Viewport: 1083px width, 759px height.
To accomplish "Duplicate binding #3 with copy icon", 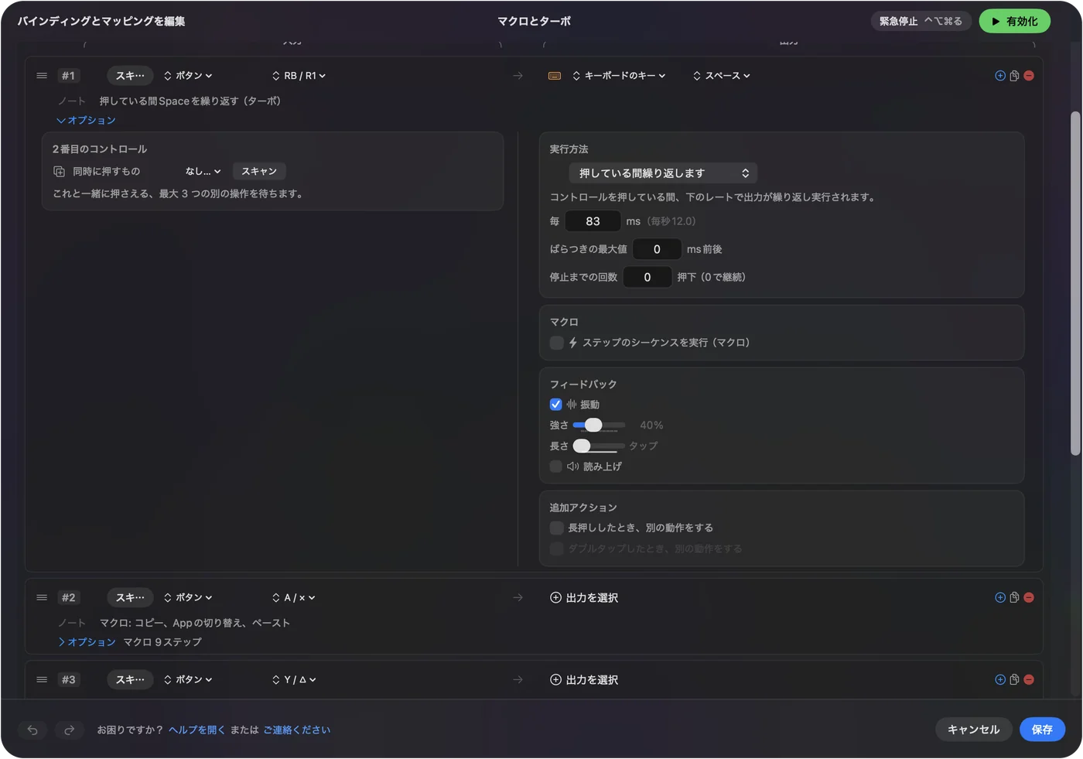I will tap(1014, 679).
